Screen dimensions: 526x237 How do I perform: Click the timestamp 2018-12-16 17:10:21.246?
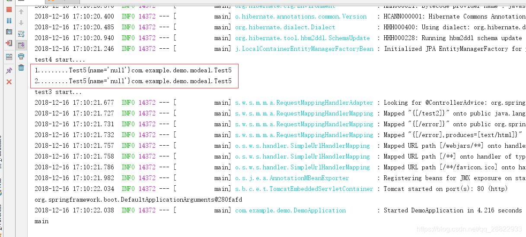(x=74, y=49)
